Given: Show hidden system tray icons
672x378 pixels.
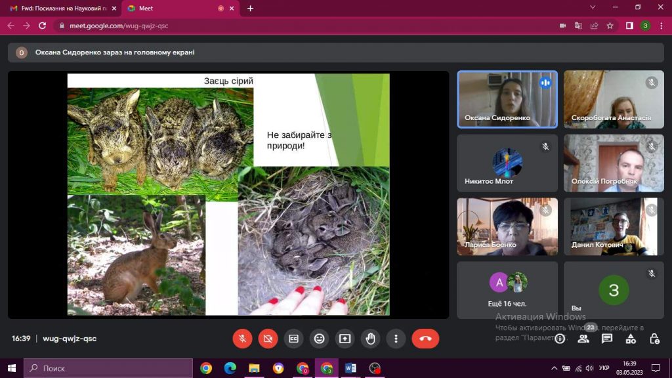Looking at the screenshot, I should pos(554,368).
